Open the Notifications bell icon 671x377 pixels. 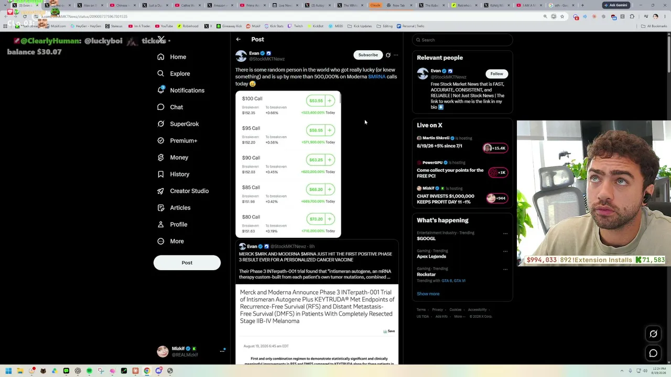pyautogui.click(x=161, y=91)
